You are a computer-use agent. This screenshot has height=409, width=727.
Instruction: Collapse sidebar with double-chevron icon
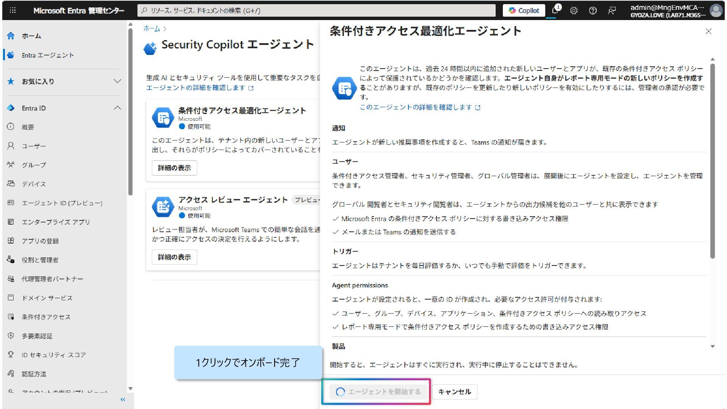coord(123,400)
